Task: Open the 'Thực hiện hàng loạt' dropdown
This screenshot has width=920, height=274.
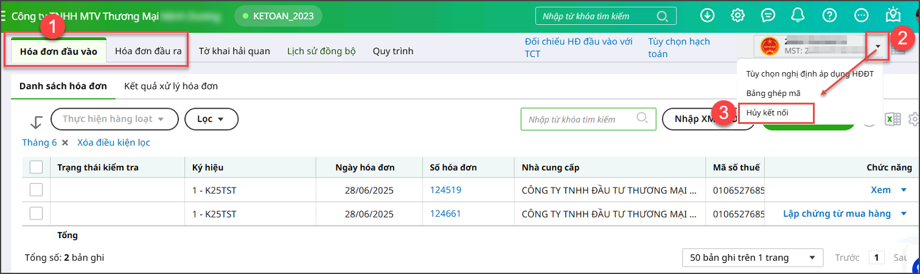Action: [x=114, y=119]
